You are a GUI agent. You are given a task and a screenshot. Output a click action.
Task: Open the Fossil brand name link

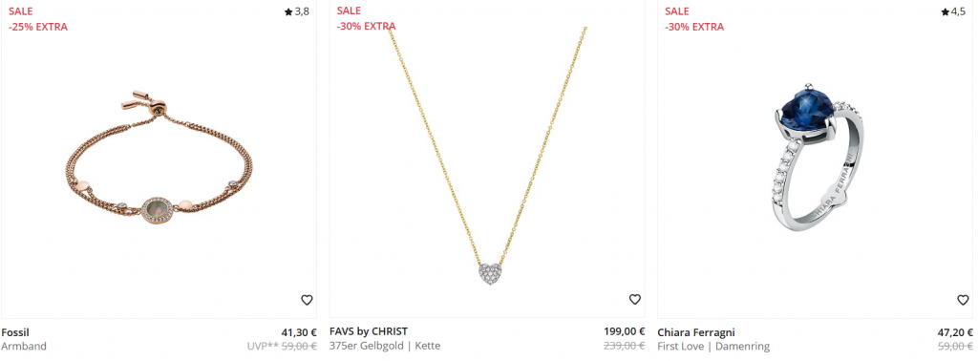click(x=15, y=332)
